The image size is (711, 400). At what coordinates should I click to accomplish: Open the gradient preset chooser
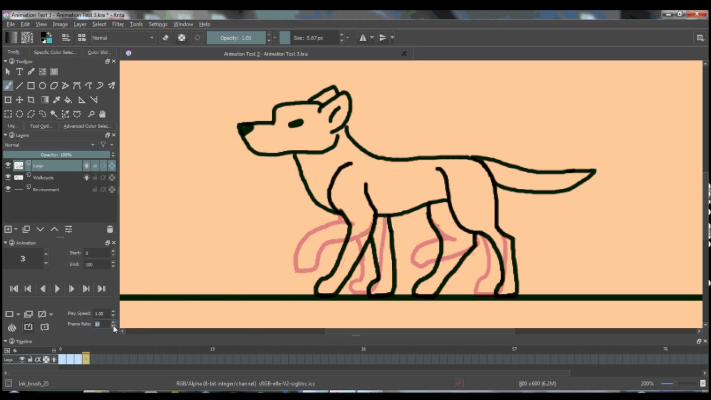[11, 38]
